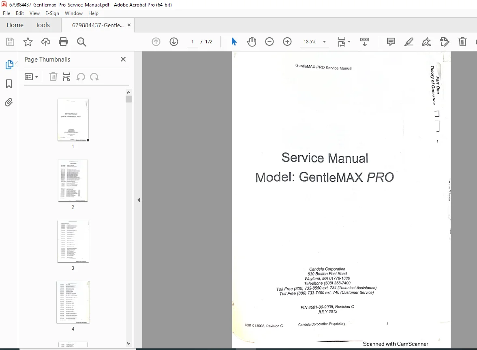Open the Fill and Sign tool
This screenshot has height=350, width=477.
coord(426,42)
